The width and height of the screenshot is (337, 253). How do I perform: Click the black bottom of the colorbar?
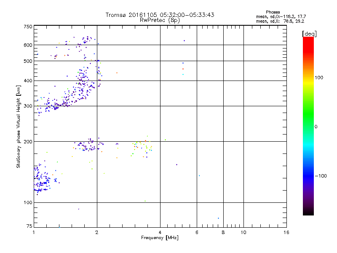click(308, 212)
